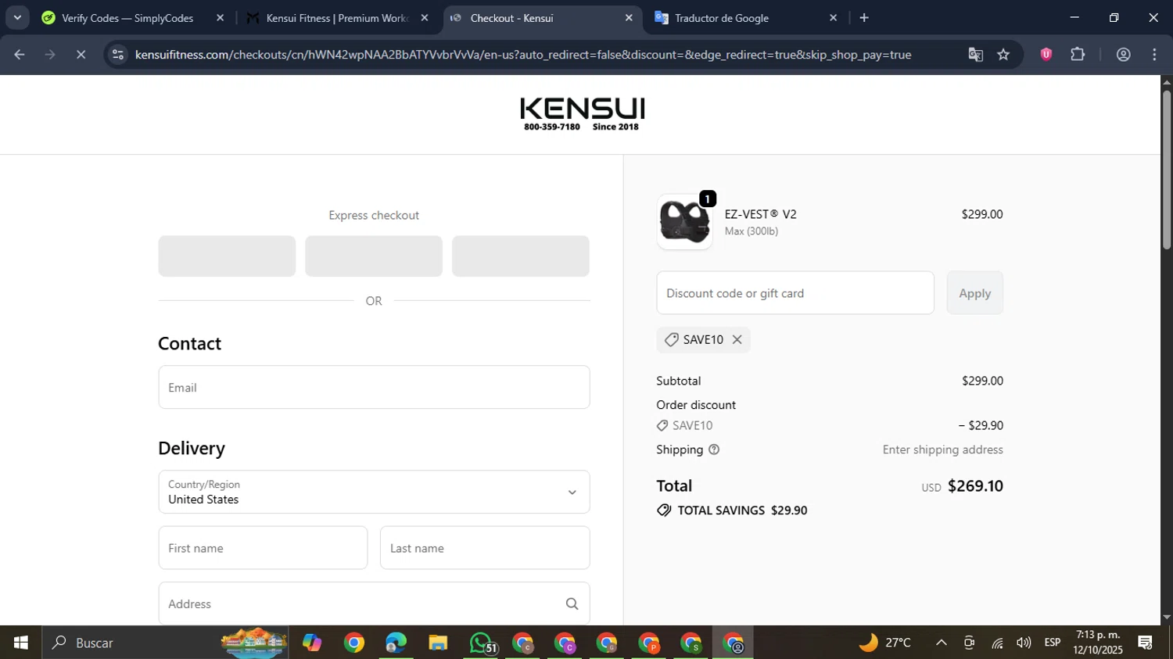Click the address search magnifier icon
Screen dimensions: 1173x659
click(x=572, y=603)
